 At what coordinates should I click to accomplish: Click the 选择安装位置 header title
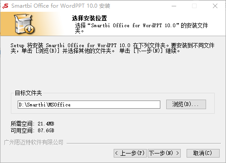pyautogui.click(x=89, y=18)
